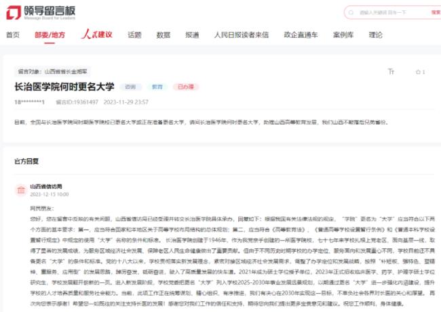The width and height of the screenshot is (441, 312).
Task: Open the 人民建议 tab
Action: (x=97, y=35)
